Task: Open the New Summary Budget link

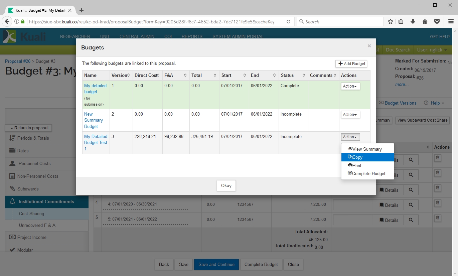Action: pos(93,120)
